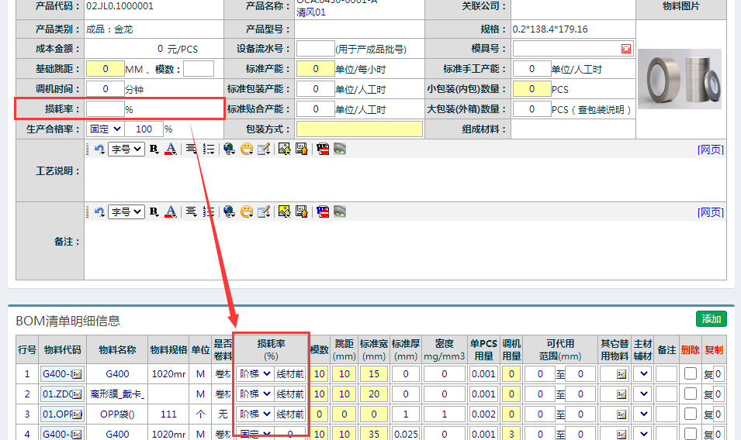Click the preview eye icon in 工艺说明 toolbar
The width and height of the screenshot is (741, 440).
340,149
